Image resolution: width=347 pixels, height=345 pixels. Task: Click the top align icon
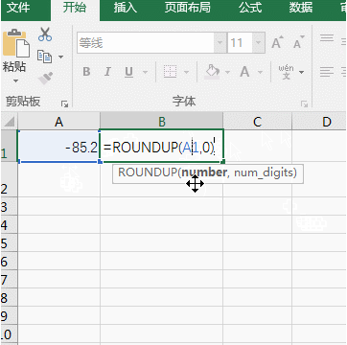click(x=327, y=39)
